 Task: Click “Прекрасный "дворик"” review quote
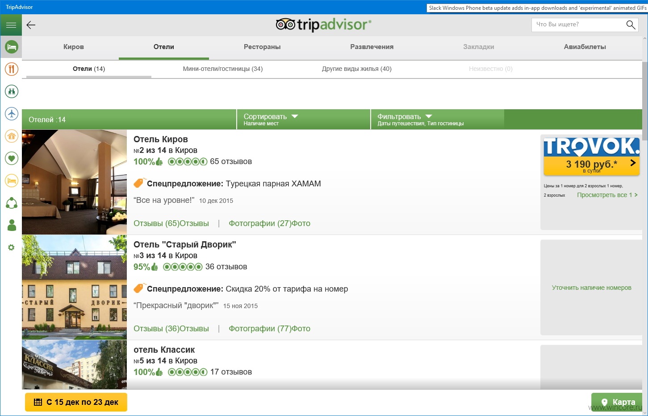click(x=176, y=305)
